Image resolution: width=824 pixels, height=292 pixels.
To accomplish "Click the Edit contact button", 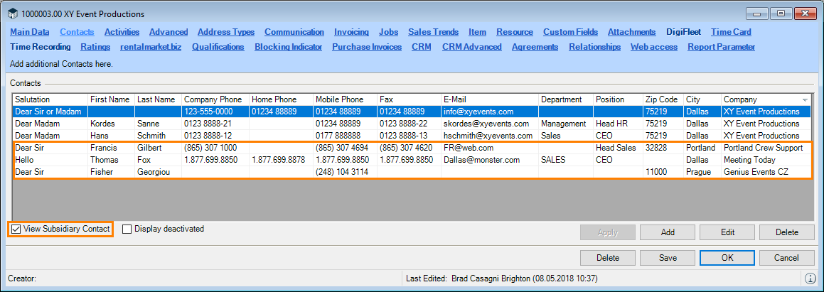I will pos(727,232).
